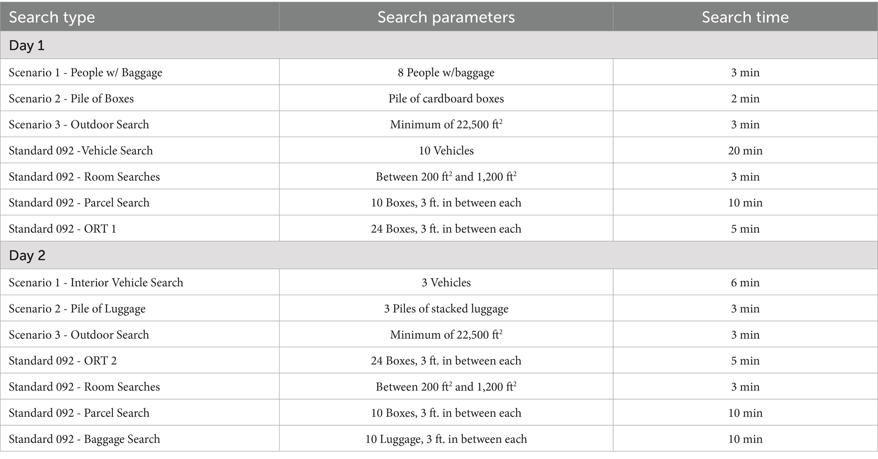Select the Pile of cardboard boxes cell
Screen dimensions: 878x459
pyautogui.click(x=446, y=99)
